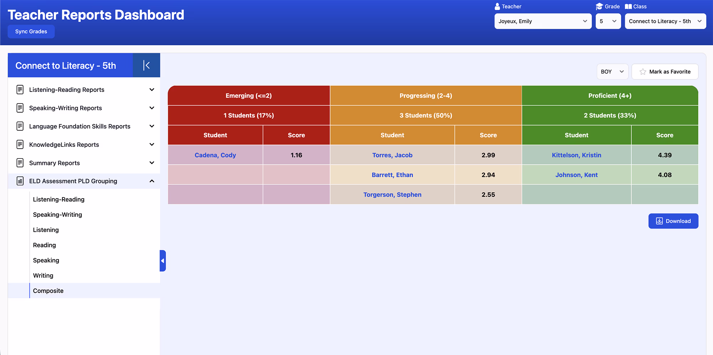The height and width of the screenshot is (355, 713).
Task: Click score 2.55 cell
Action: click(x=488, y=195)
